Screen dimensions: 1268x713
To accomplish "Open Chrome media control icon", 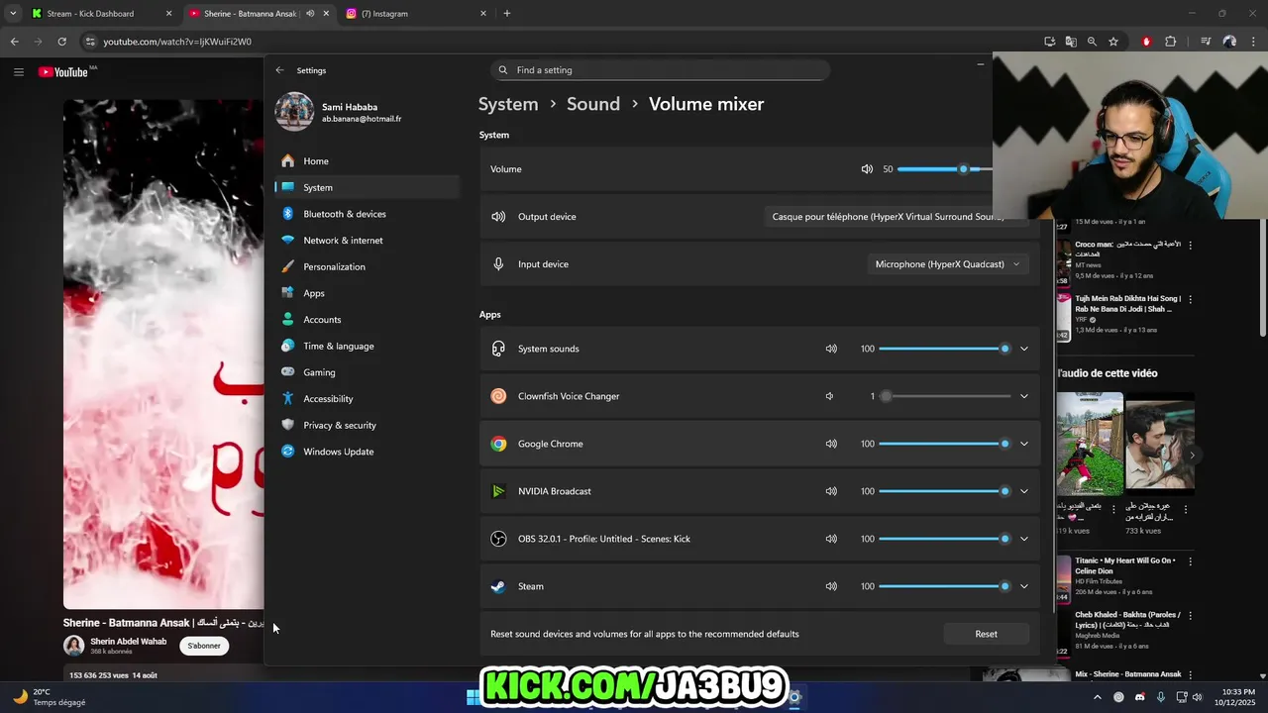I will coord(1206,42).
